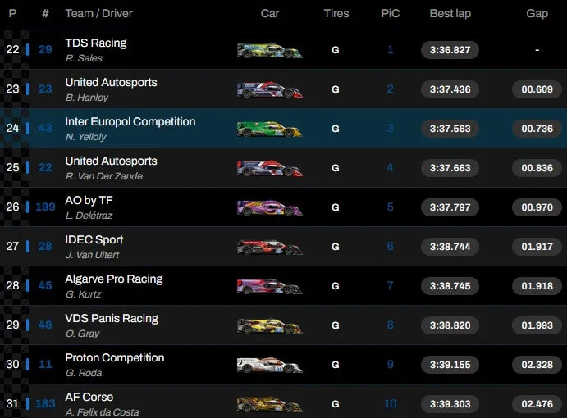The height and width of the screenshot is (418, 567).
Task: Sort by the Best lap column header
Action: [x=449, y=13]
